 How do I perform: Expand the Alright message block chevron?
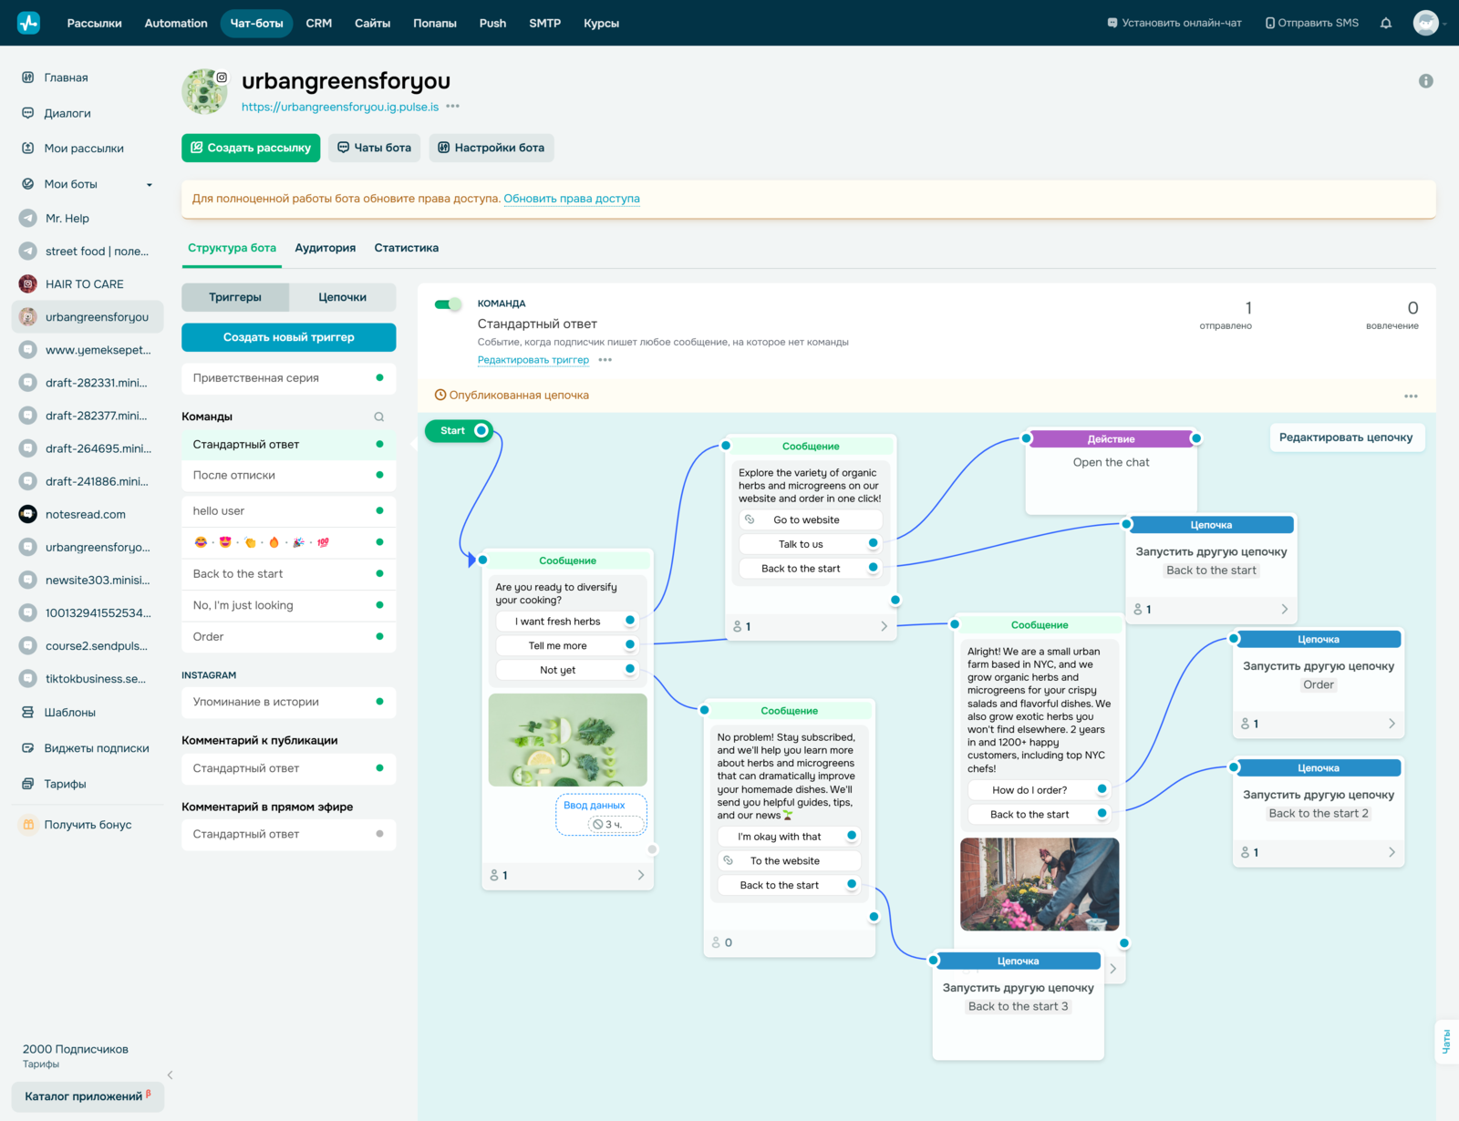pyautogui.click(x=1112, y=969)
